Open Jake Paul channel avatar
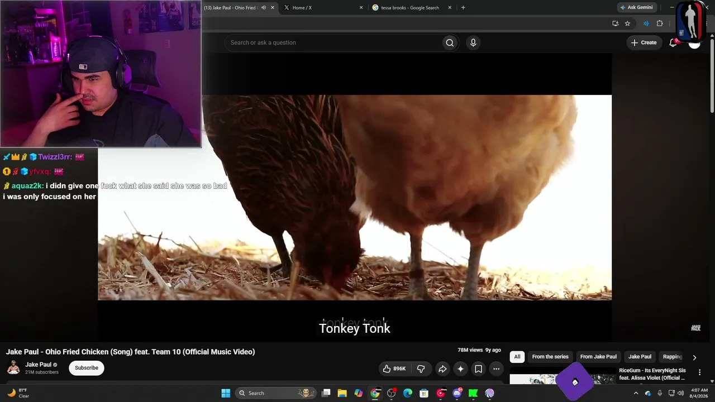 tap(13, 367)
